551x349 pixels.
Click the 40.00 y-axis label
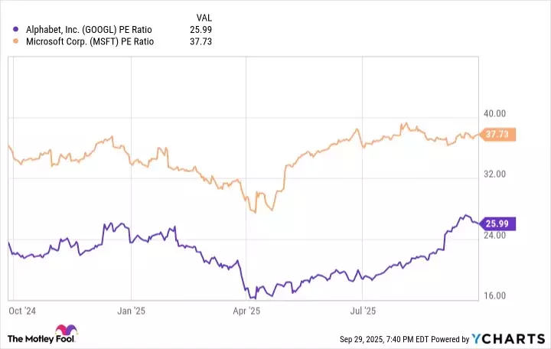click(497, 115)
